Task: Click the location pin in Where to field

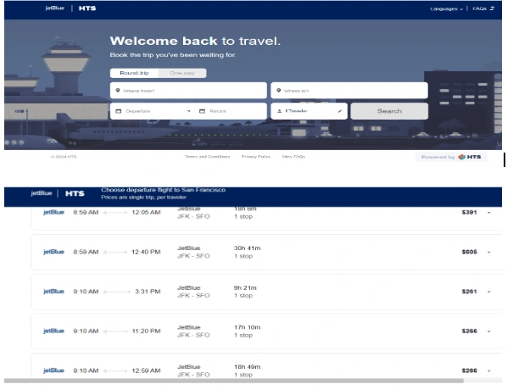Action: tap(278, 91)
